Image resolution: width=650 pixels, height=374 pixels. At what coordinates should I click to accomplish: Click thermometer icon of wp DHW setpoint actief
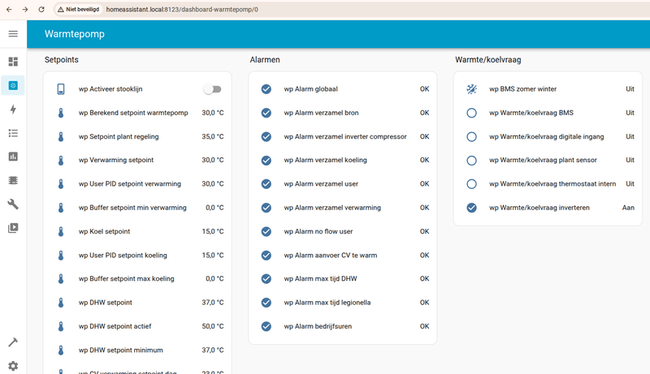click(61, 326)
